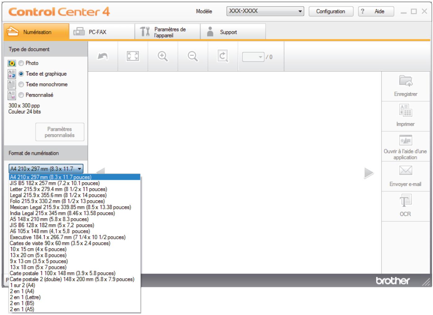Pick India Legal 215 x 345 mm
433x315 pixels.
(75, 213)
